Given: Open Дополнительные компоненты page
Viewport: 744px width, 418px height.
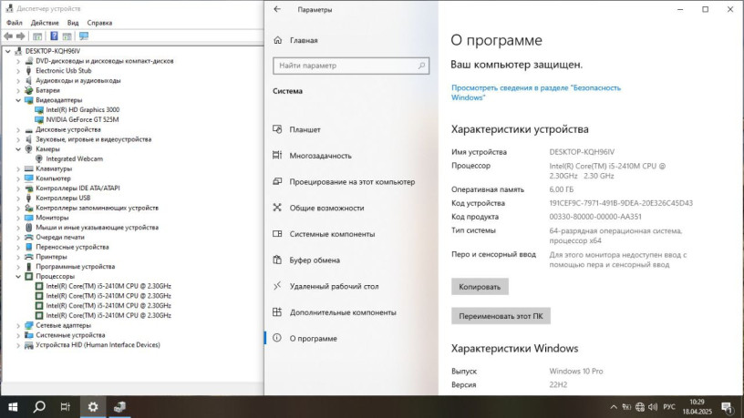Looking at the screenshot, I should click(343, 312).
